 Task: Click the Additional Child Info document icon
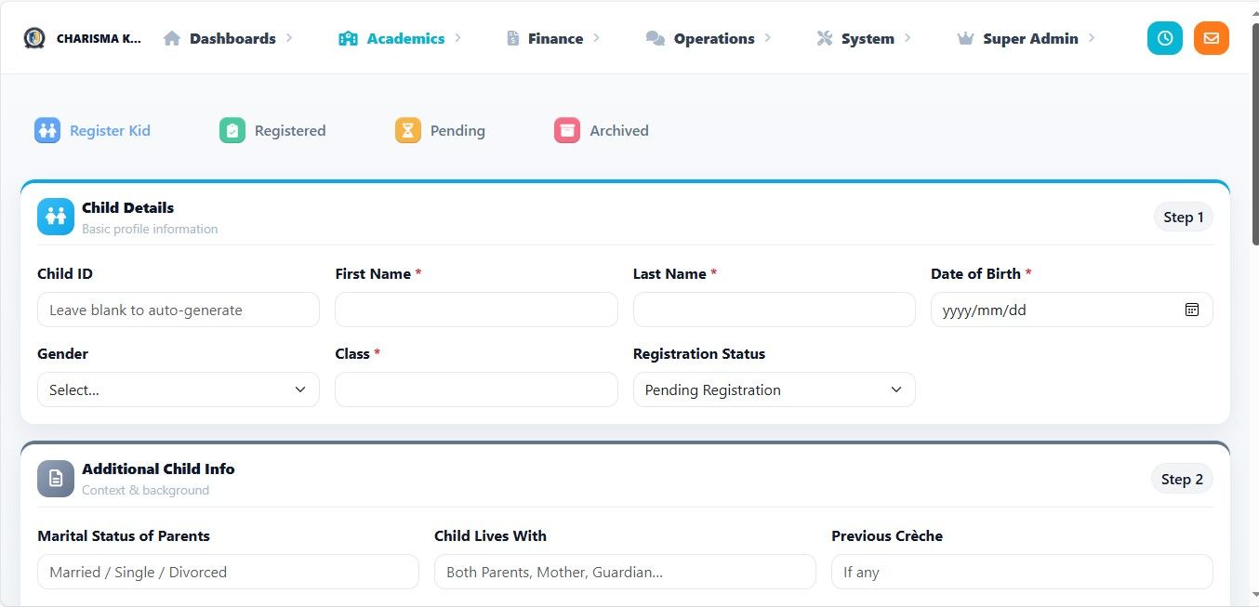pyautogui.click(x=56, y=478)
